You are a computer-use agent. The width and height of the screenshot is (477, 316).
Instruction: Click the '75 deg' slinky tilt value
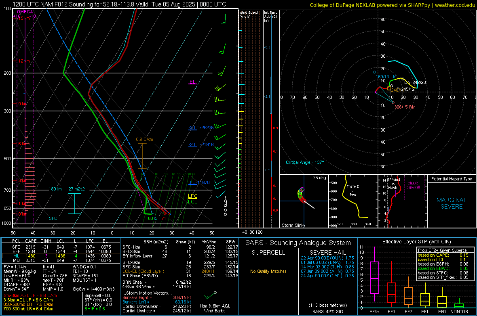click(x=319, y=178)
